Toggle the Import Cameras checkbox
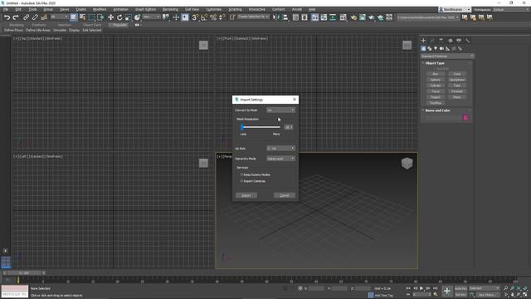The width and height of the screenshot is (531, 299). [241, 181]
